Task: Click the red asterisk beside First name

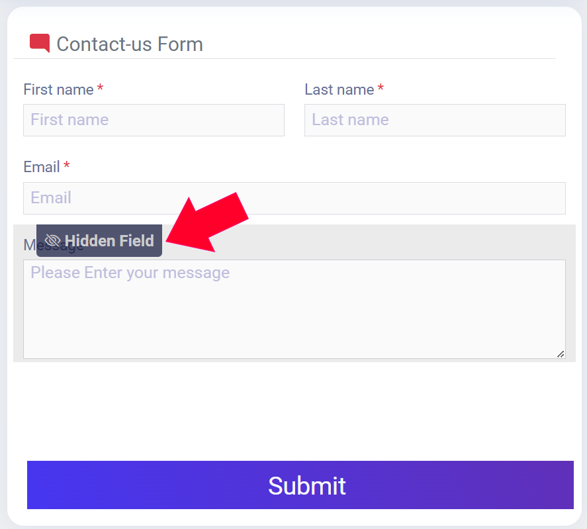Action: 100,89
